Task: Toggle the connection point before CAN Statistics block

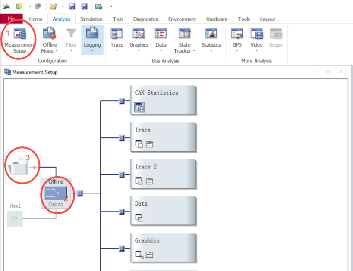Action: click(x=122, y=101)
